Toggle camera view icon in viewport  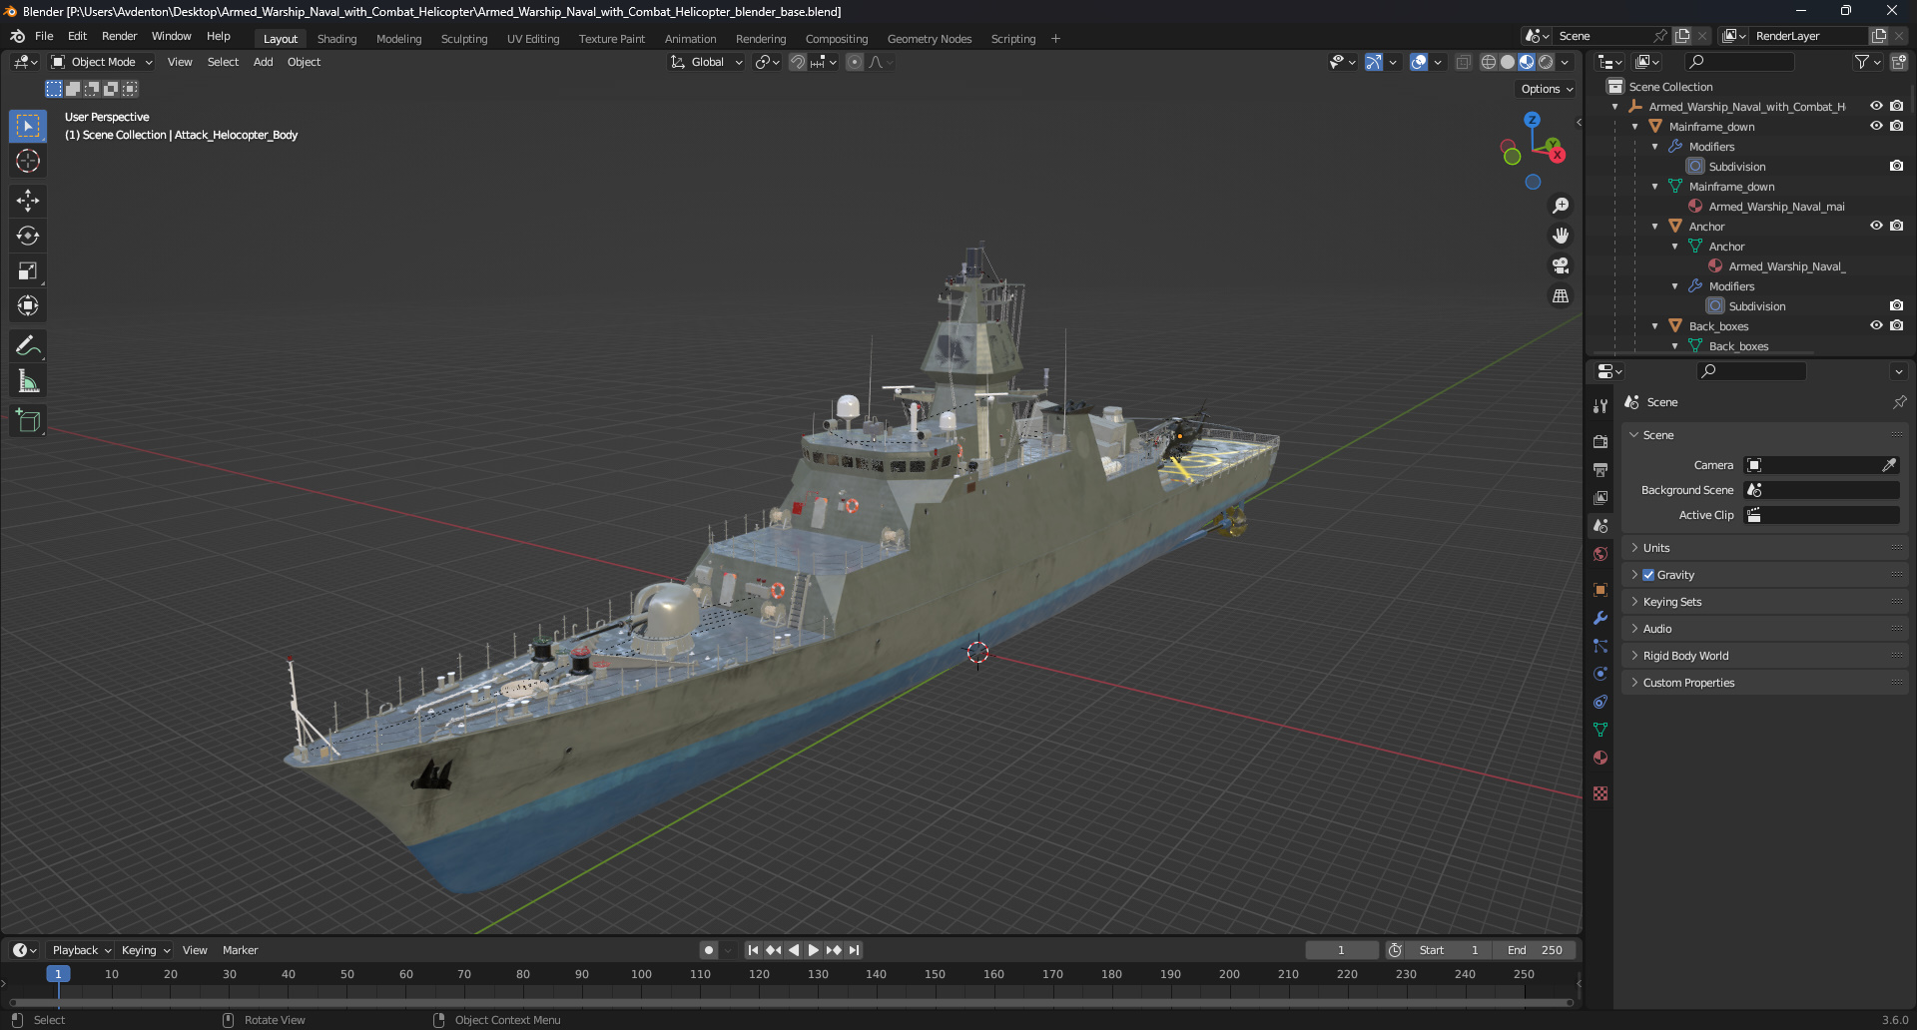[x=1561, y=265]
